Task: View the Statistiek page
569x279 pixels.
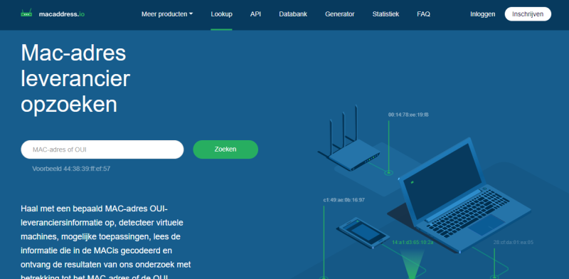Action: pos(385,14)
